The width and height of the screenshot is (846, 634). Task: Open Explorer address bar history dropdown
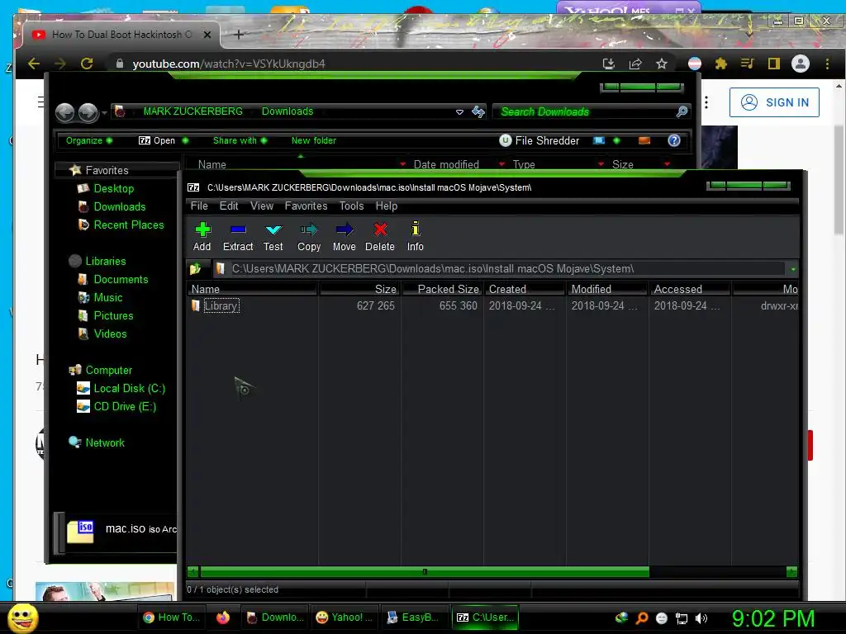click(x=459, y=112)
